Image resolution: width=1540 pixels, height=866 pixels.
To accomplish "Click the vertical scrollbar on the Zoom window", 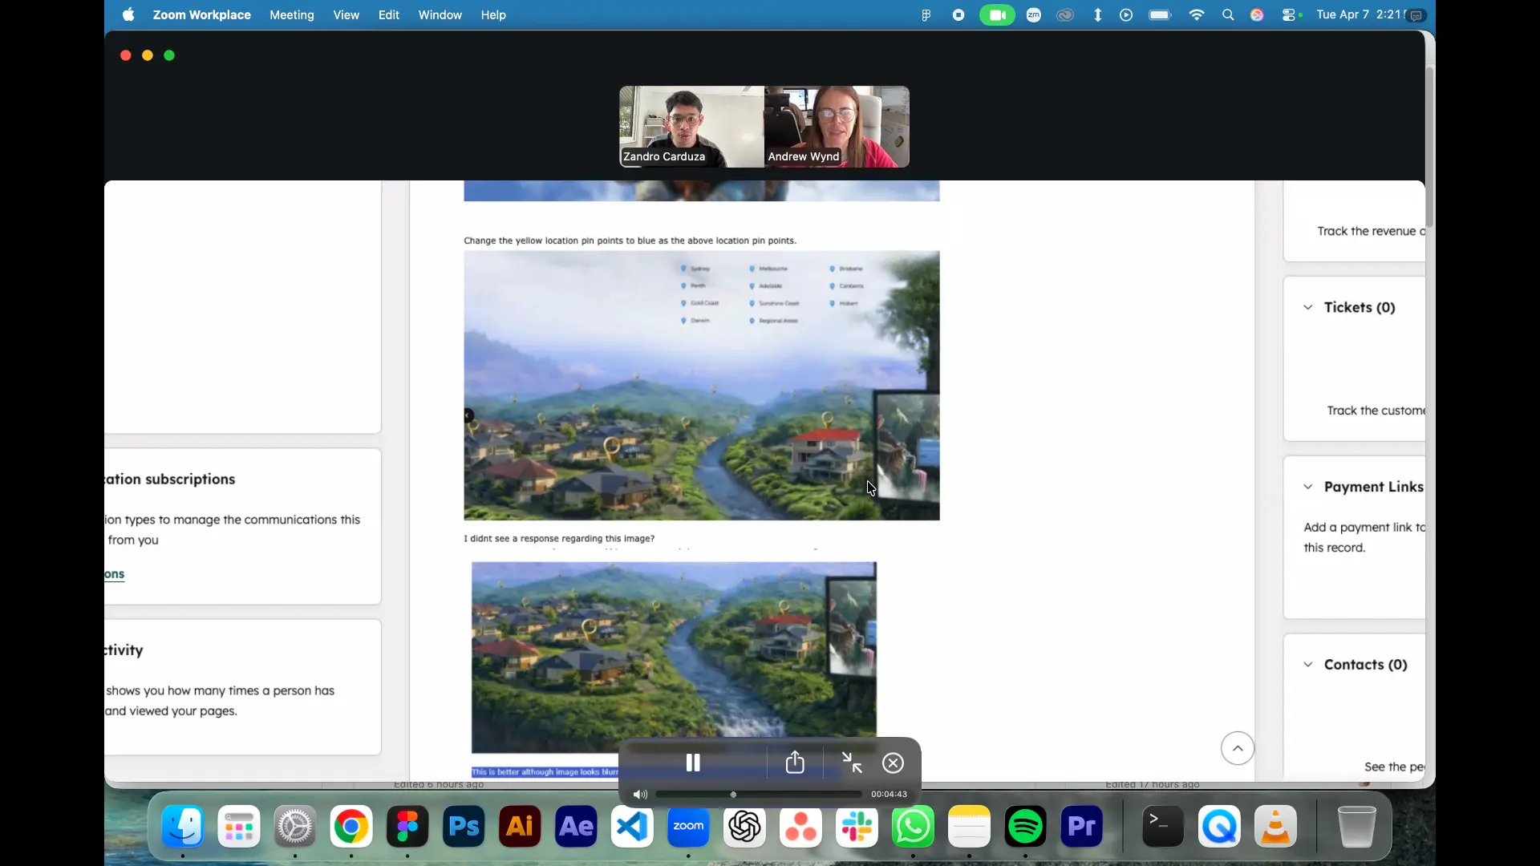I will click(x=1429, y=147).
